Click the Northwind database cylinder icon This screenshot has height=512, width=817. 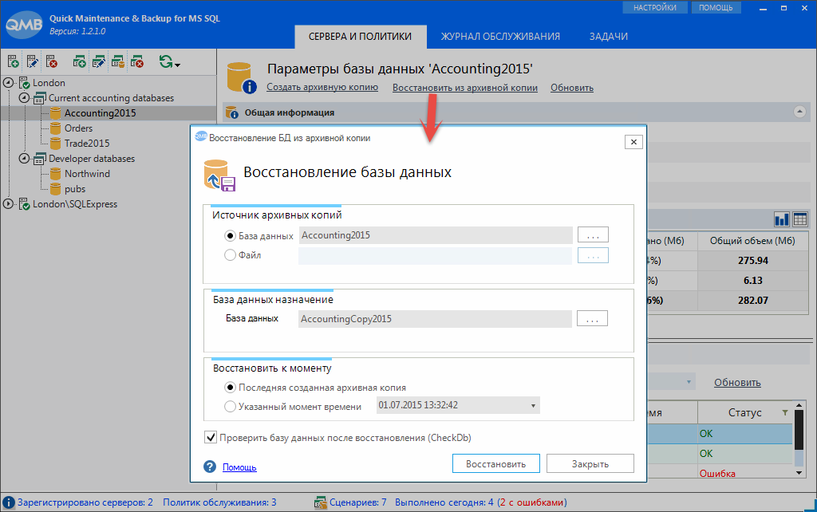coord(55,174)
